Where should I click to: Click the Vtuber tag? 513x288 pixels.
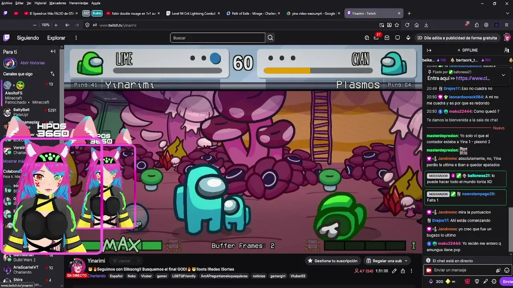[x=146, y=276]
